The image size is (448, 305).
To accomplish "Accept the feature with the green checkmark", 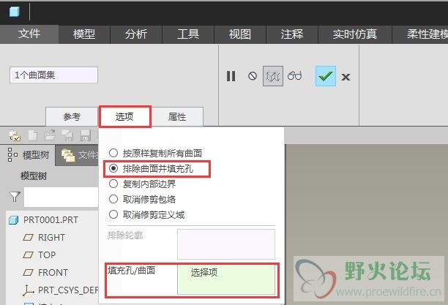I will (326, 76).
